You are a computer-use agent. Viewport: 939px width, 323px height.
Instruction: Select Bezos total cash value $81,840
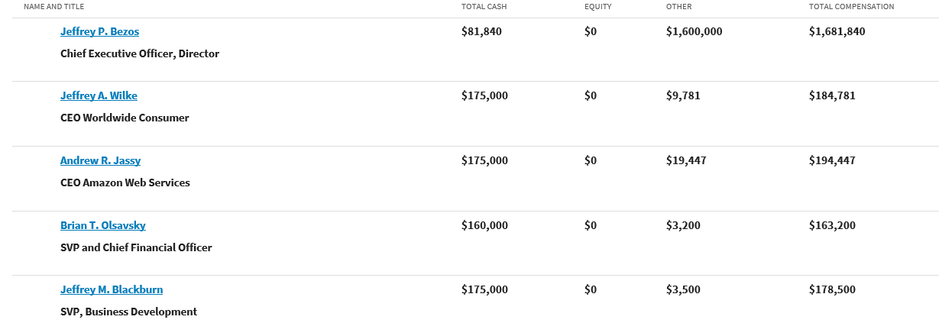(481, 31)
